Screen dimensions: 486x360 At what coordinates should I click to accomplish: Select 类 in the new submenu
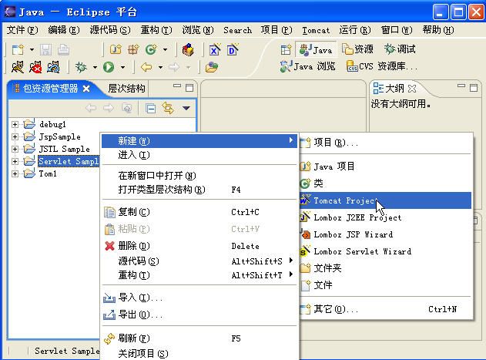[386, 183]
